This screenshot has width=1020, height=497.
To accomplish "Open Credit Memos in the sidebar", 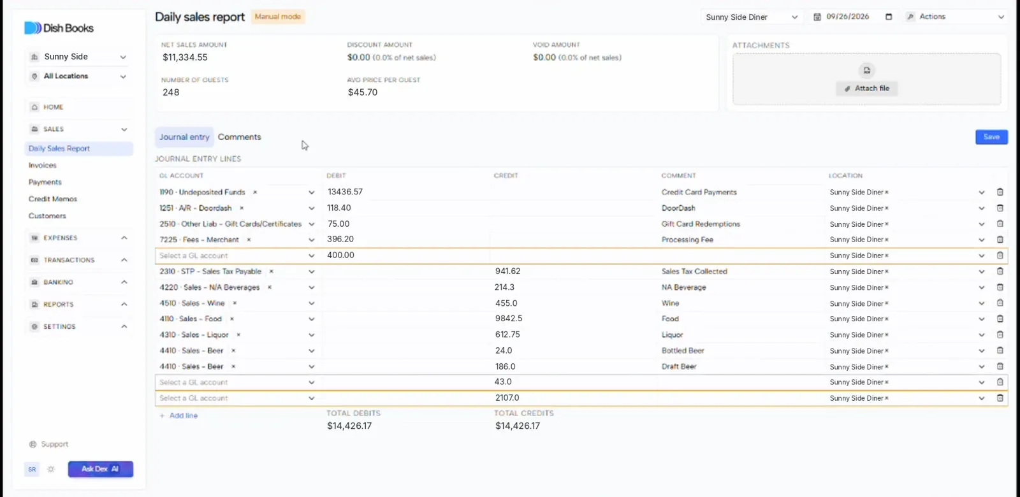I will click(x=53, y=199).
